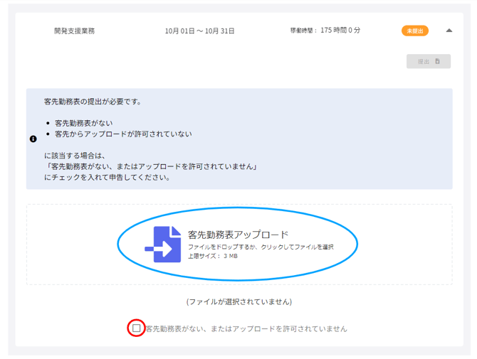Click the bullet 客先勤務表がない in notice

point(84,123)
